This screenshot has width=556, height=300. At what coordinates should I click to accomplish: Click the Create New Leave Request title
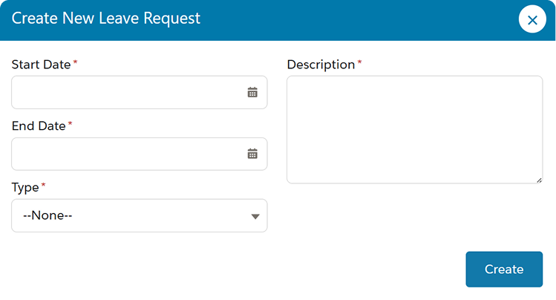pos(106,18)
